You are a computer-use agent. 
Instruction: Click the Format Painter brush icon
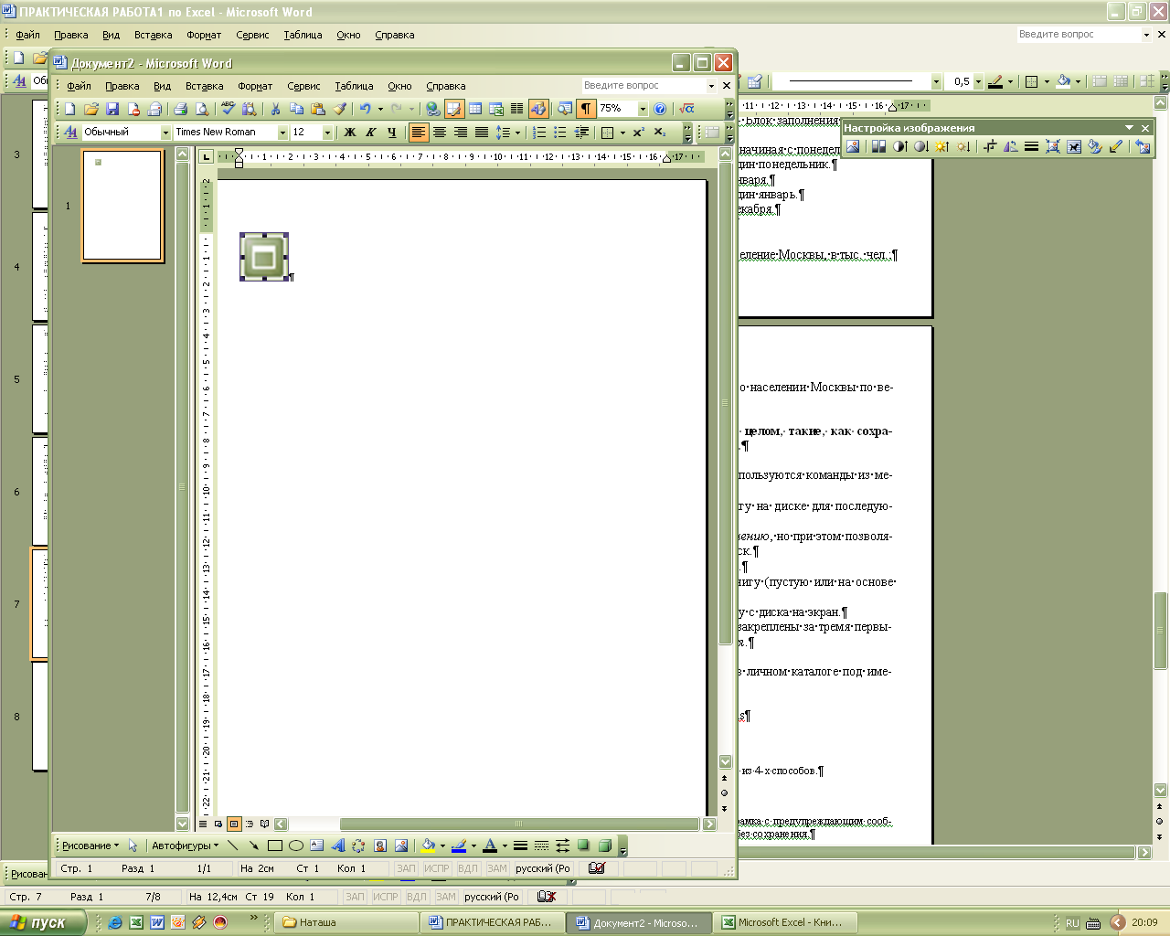pyautogui.click(x=339, y=109)
